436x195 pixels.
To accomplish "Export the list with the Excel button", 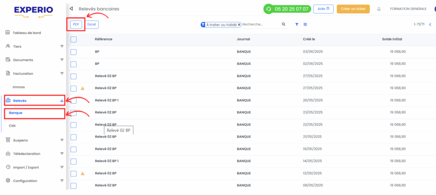I will point(92,24).
